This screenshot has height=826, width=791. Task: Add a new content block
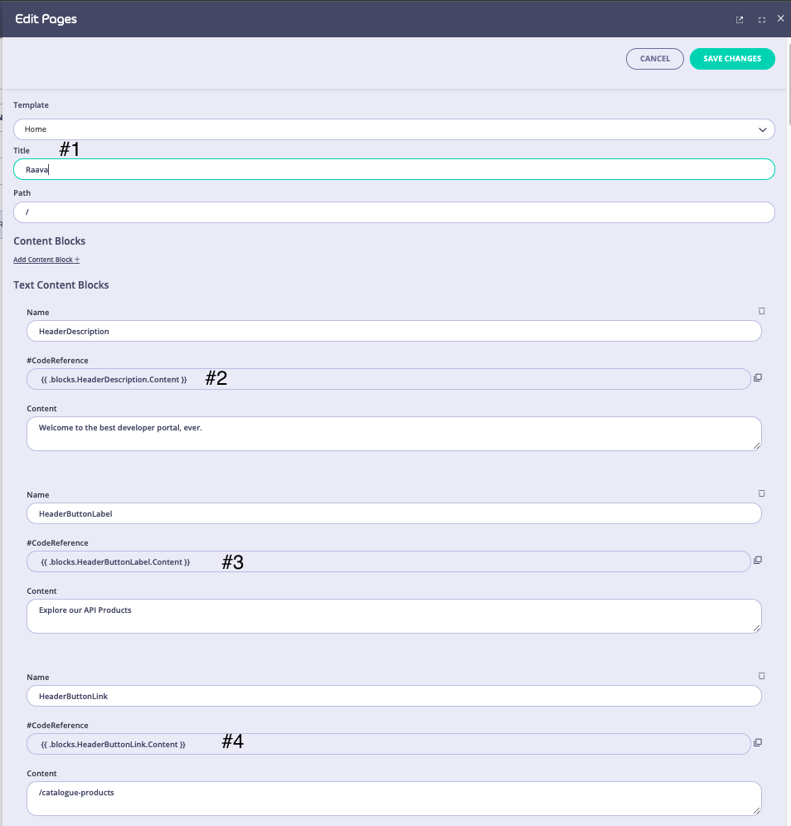46,259
